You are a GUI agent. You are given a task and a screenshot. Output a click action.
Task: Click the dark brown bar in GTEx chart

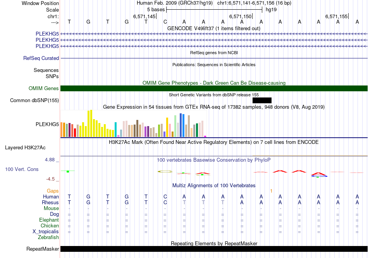[137, 128]
